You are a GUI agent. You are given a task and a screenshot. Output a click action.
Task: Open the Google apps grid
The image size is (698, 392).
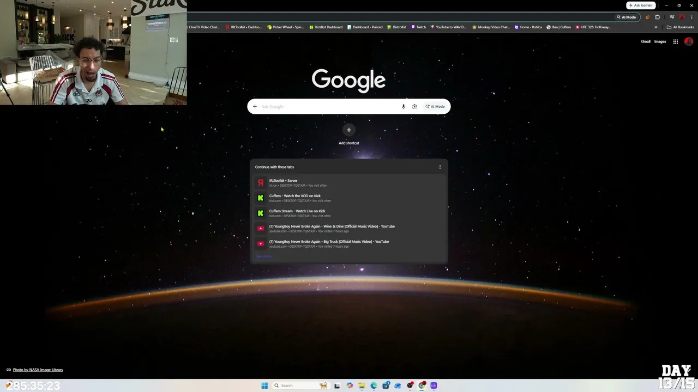pos(675,41)
